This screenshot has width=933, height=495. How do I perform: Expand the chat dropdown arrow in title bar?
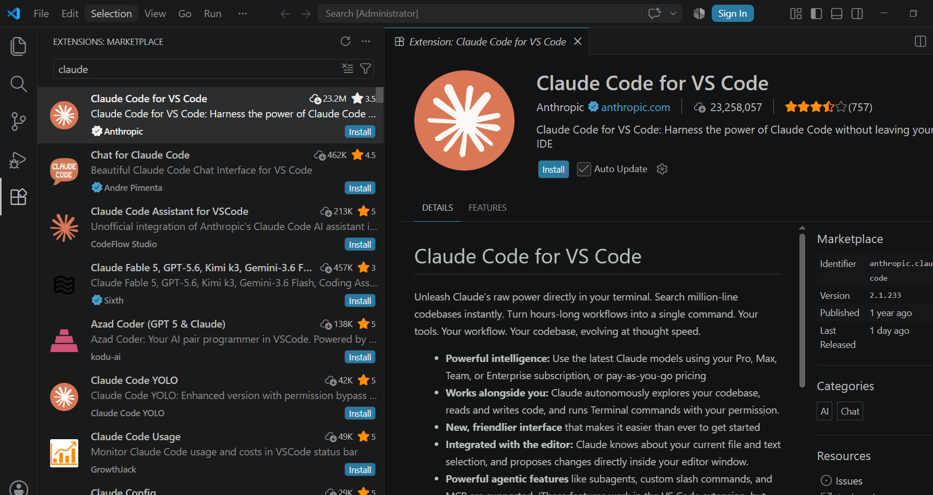tap(673, 14)
